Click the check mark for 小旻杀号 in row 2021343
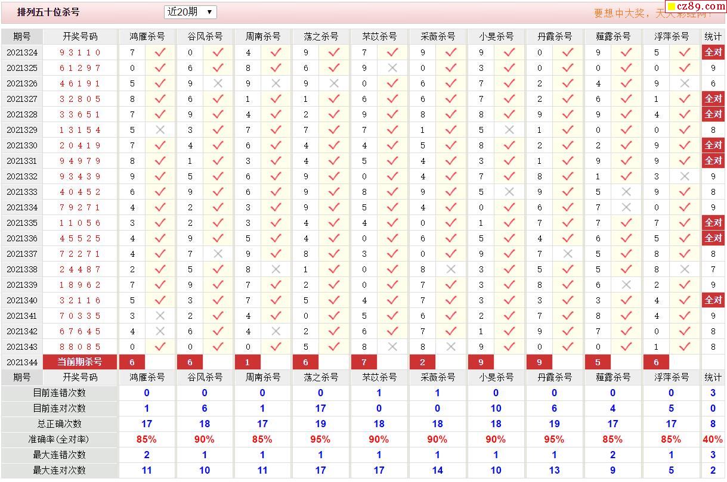This screenshot has height=482, width=727. 509,347
